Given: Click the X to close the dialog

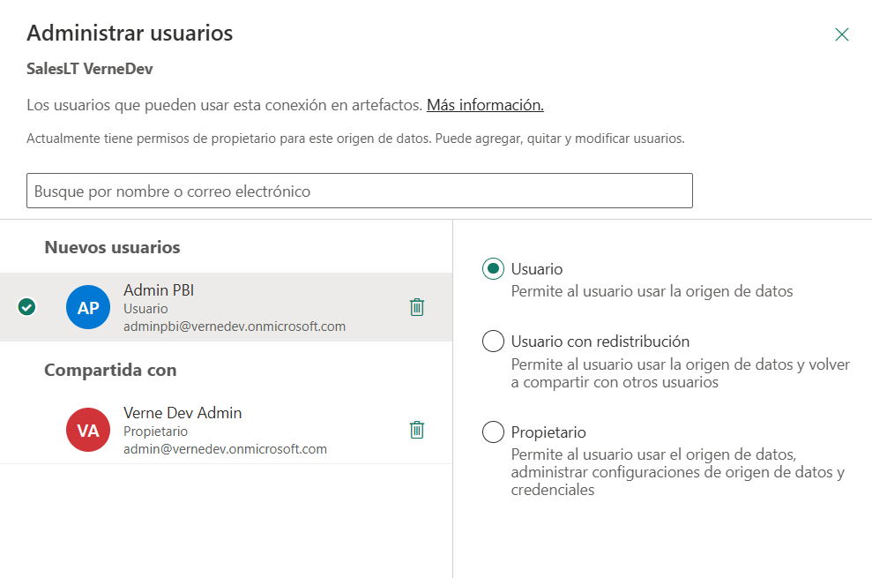Looking at the screenshot, I should tap(842, 33).
